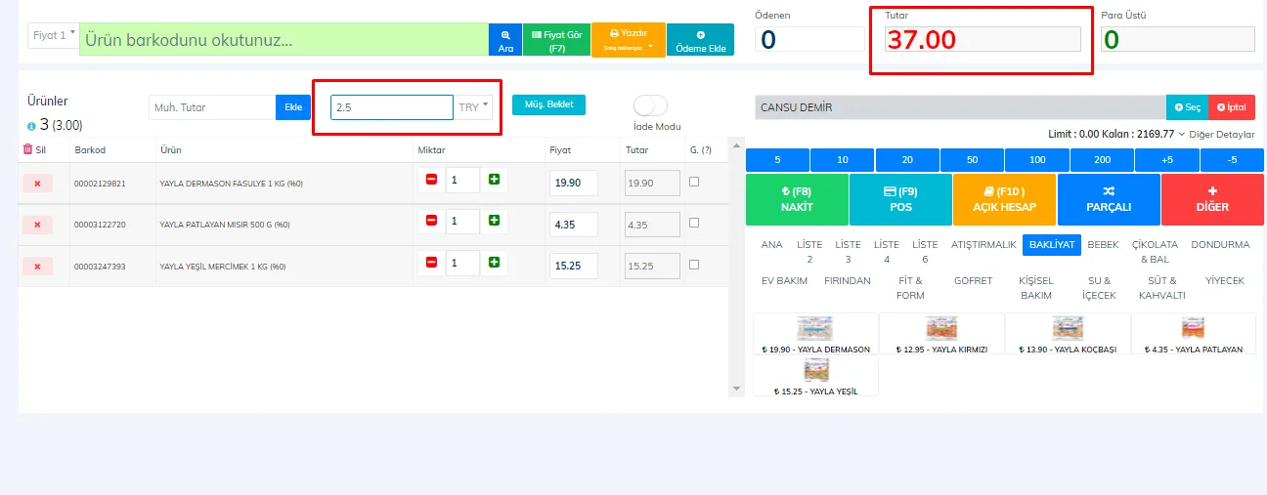This screenshot has height=495, width=1267.
Task: Increase quantity of Yeşil Mercimek
Action: point(494,262)
